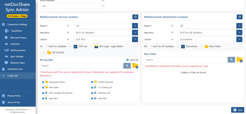Click the destination New Folder search field
The height and width of the screenshot is (114, 246).
186,60
